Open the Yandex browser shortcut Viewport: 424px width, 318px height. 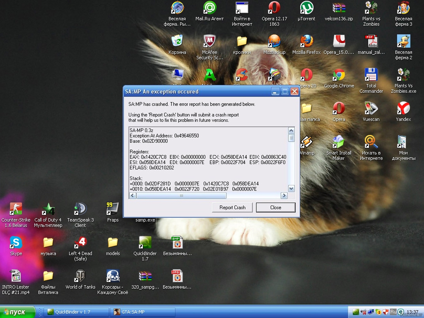(x=403, y=112)
